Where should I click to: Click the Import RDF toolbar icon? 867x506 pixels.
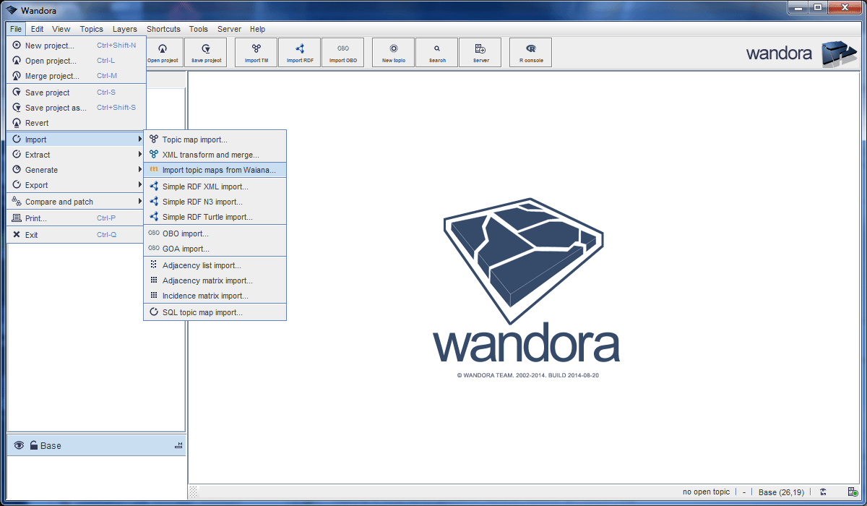coord(299,51)
